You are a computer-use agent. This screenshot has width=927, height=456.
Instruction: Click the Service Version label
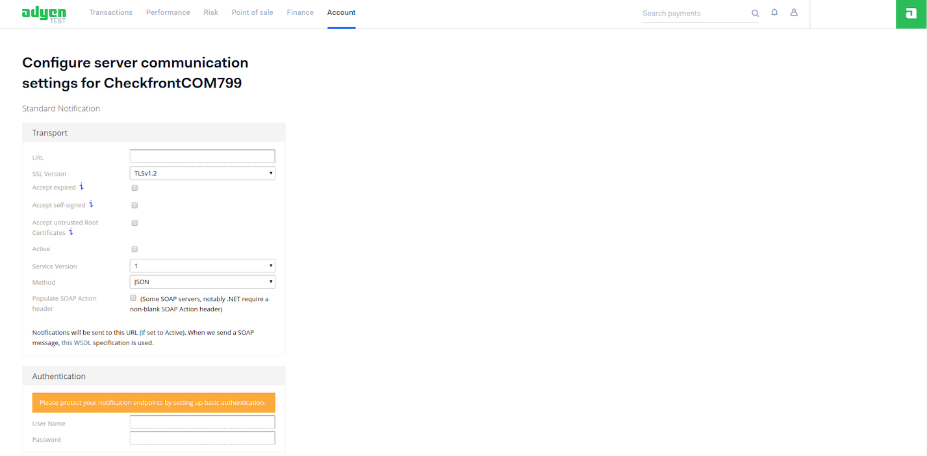(55, 267)
